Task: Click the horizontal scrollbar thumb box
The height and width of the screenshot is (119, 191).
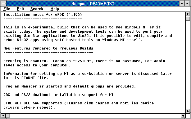Action: pyautogui.click(x=8, y=116)
